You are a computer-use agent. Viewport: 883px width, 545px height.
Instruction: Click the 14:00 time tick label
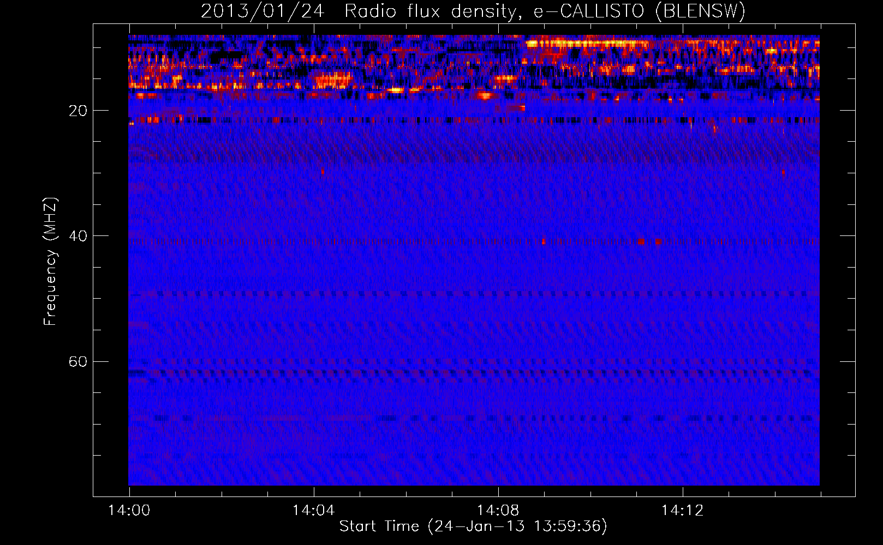click(x=129, y=511)
